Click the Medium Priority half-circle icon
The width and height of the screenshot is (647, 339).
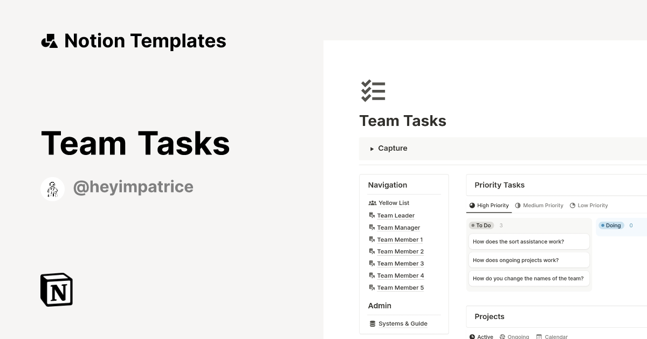[x=518, y=205]
